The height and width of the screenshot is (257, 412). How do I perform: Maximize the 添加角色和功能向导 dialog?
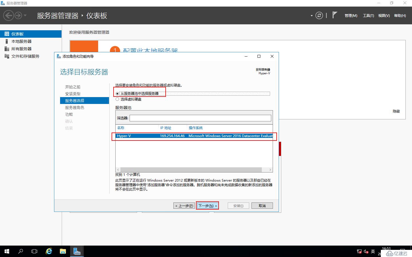pos(259,56)
